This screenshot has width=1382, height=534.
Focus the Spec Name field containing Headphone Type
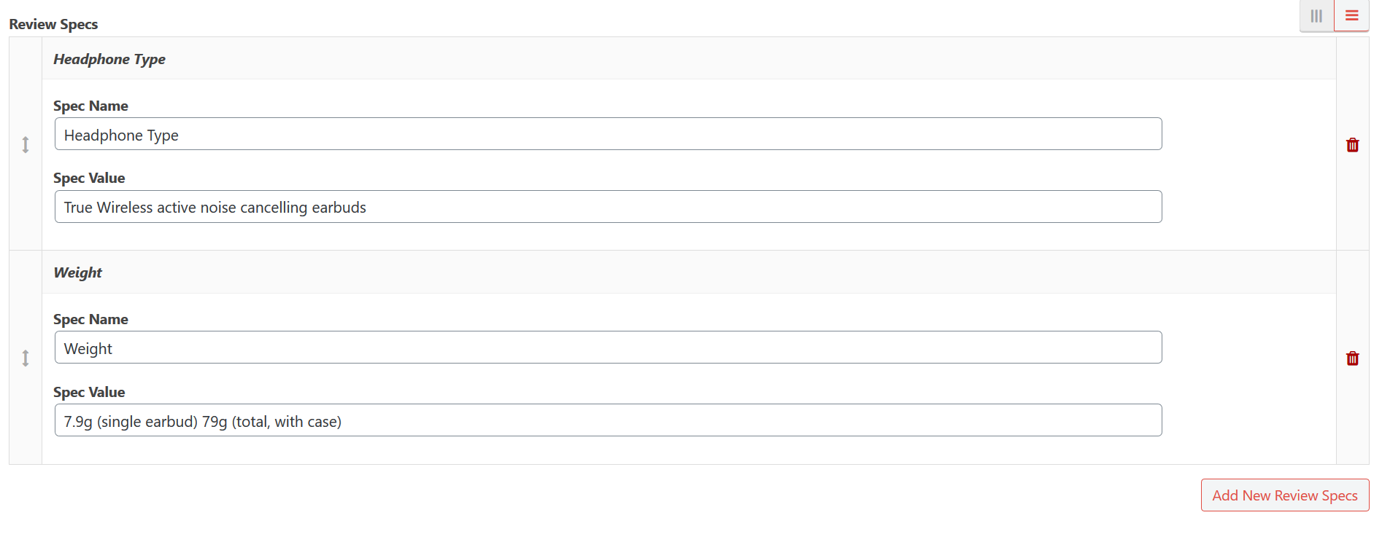coord(609,134)
